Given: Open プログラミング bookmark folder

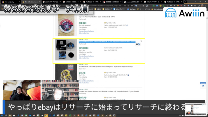Looking at the screenshot, I should click(x=107, y=9).
